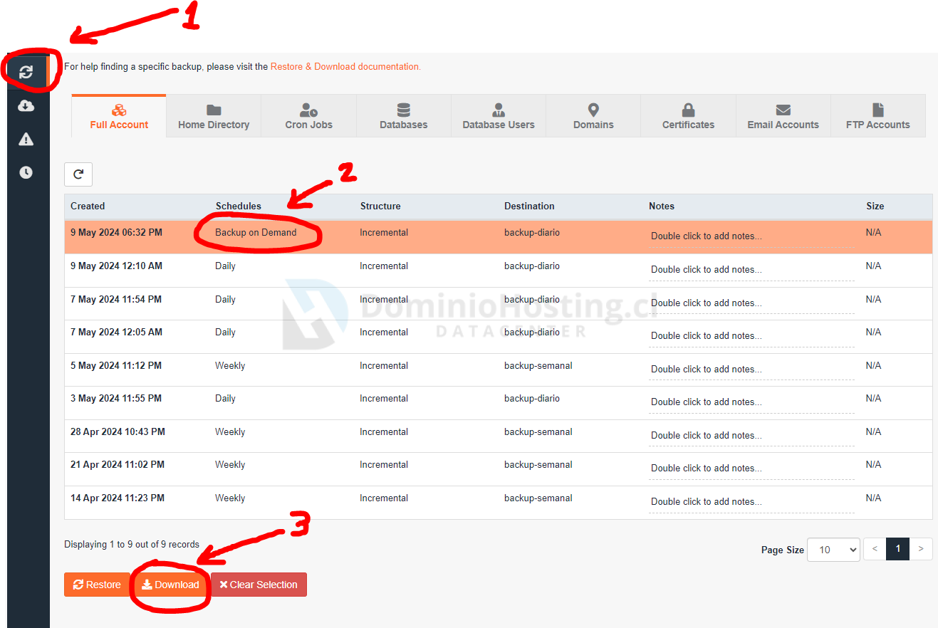This screenshot has height=628, width=938.
Task: Click the Download button
Action: click(x=170, y=585)
